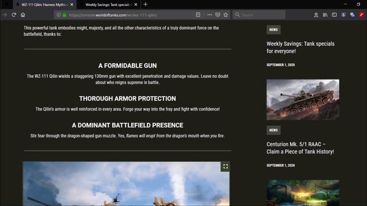Open Weekly Savings: Tank specials article

(x=300, y=47)
